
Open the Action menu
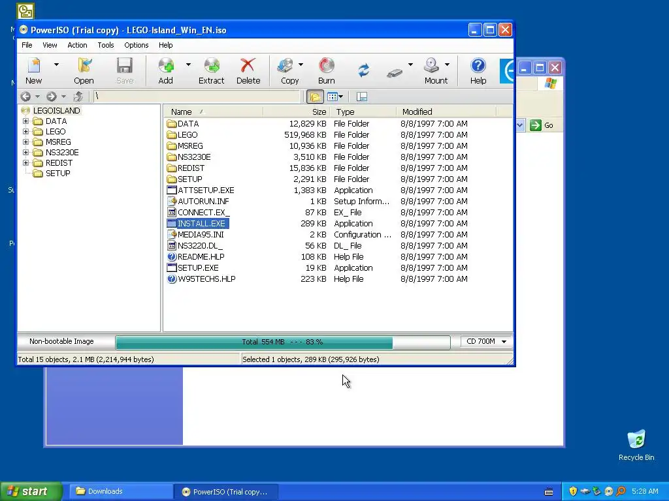[77, 45]
